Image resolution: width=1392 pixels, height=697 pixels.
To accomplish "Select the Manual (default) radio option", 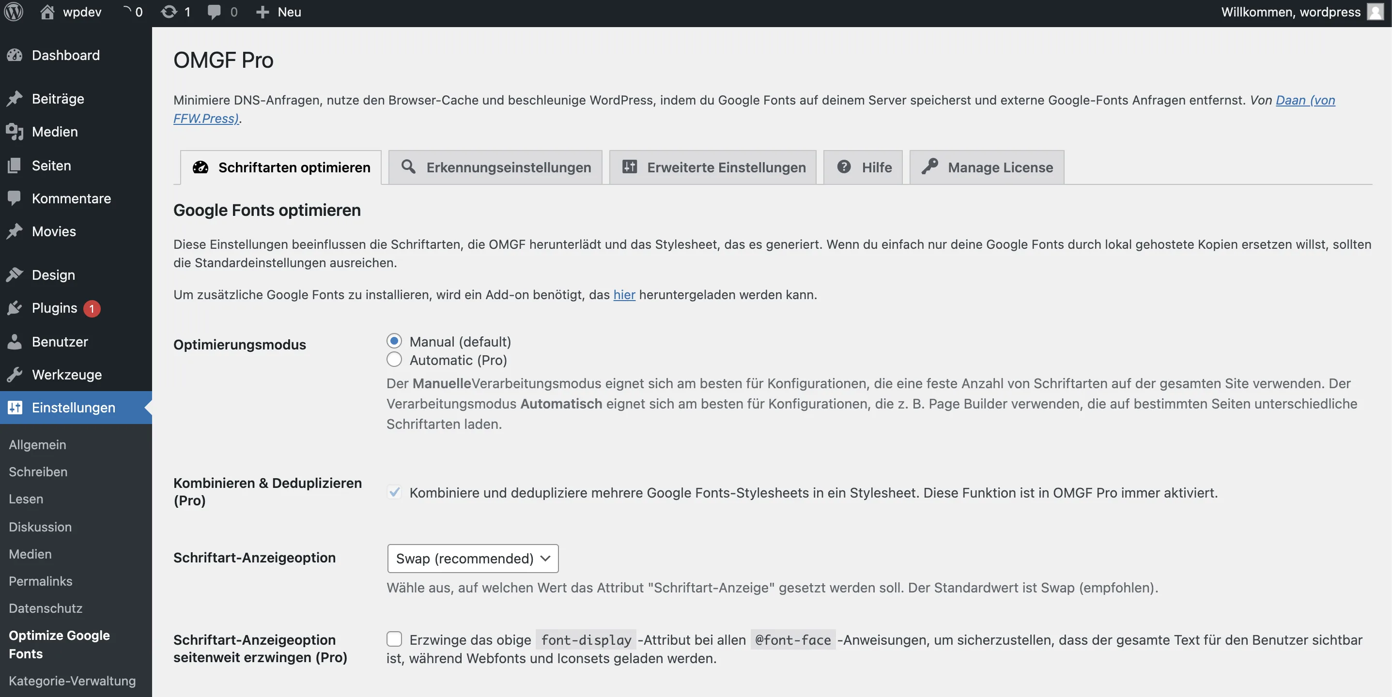I will coord(394,341).
